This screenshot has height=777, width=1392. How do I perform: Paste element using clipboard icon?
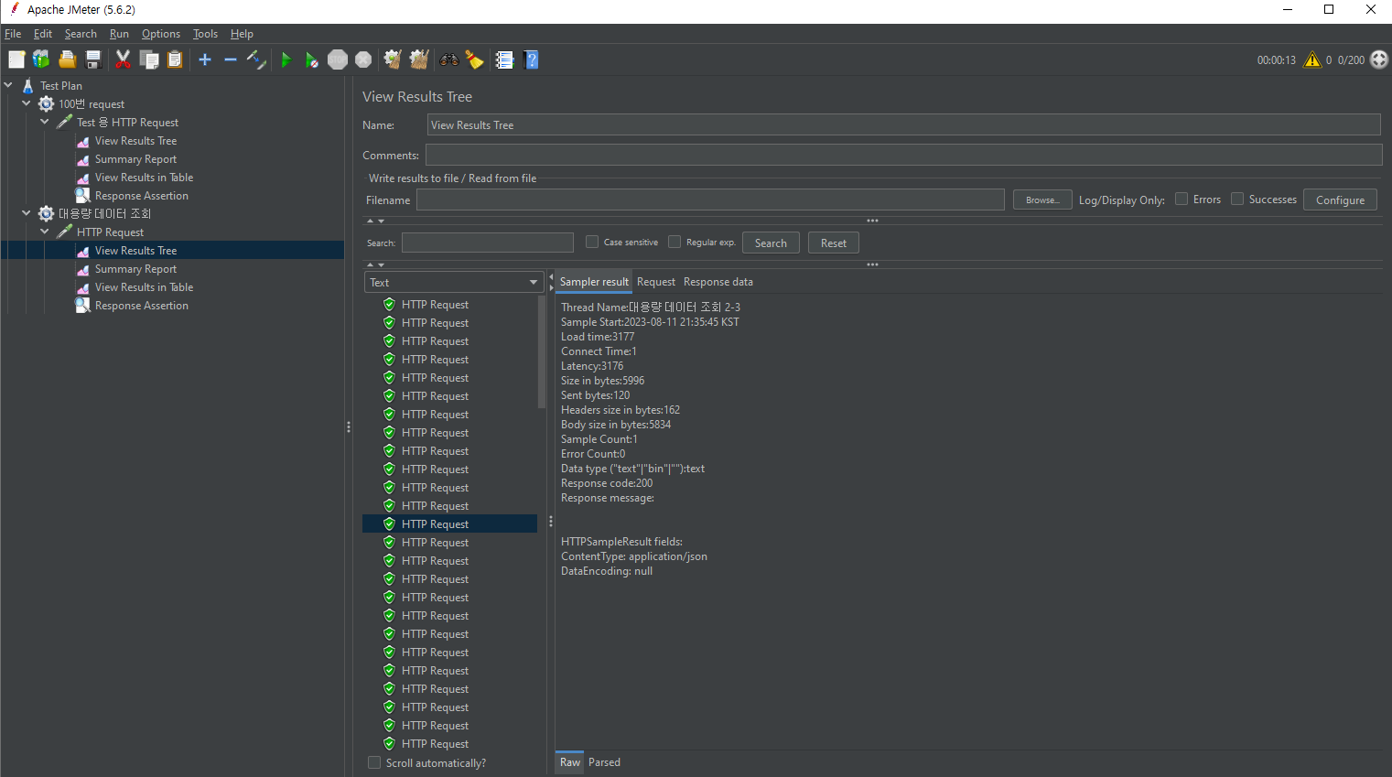(x=175, y=59)
